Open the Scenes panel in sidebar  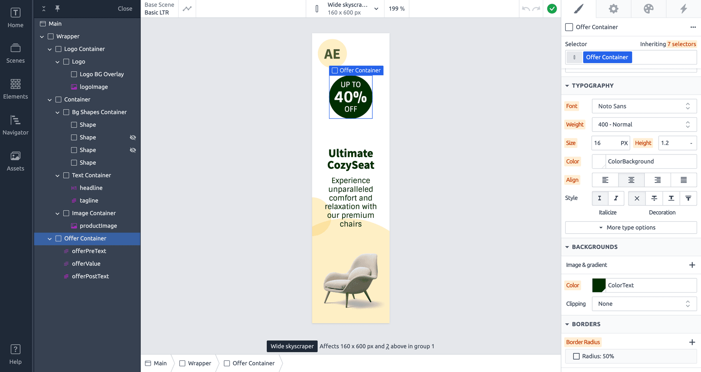(15, 53)
